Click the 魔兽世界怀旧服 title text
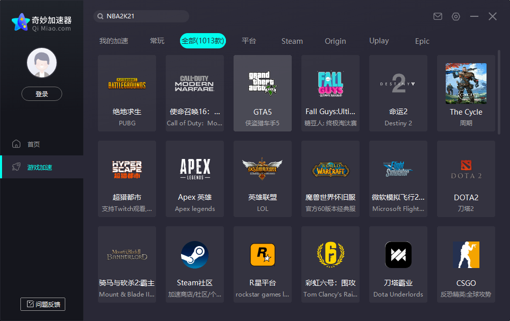The height and width of the screenshot is (321, 510). 330,197
